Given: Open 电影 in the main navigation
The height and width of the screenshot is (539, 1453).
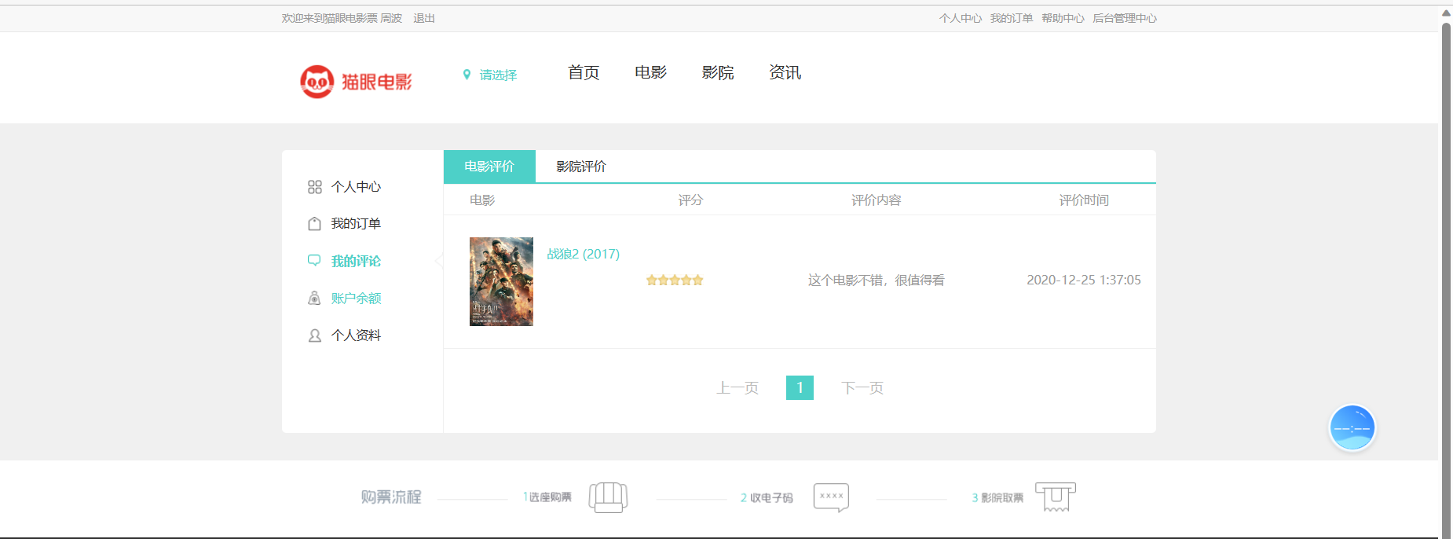Looking at the screenshot, I should (650, 72).
